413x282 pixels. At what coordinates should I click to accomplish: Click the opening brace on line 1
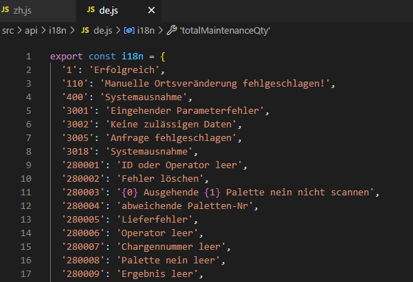(x=163, y=57)
